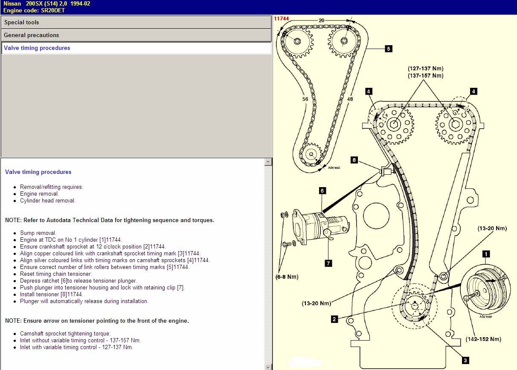Click 'Inlet without variable timing control' line
517x370 pixels.
(80, 341)
